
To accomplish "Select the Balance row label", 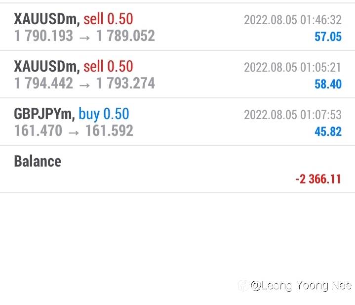I will point(38,161).
